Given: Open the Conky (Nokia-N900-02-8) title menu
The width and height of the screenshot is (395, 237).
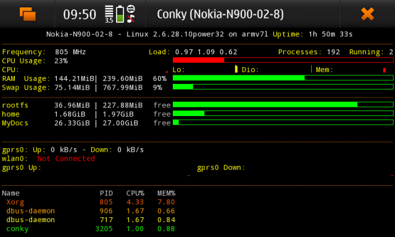Looking at the screenshot, I should (x=220, y=14).
